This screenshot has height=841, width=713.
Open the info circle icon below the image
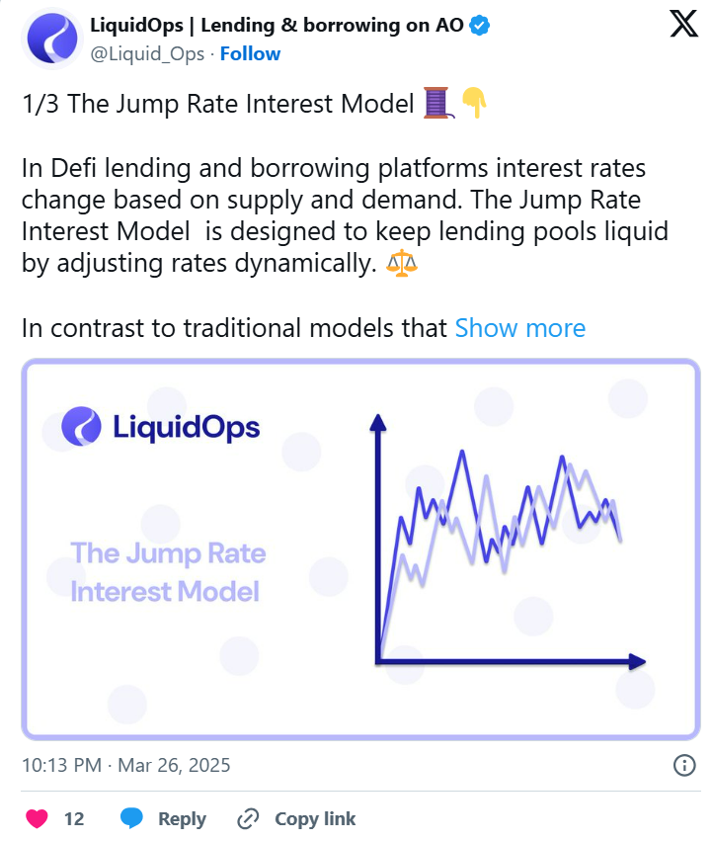[x=683, y=765]
